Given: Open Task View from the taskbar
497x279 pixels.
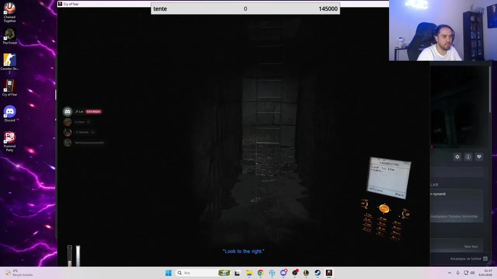Looking at the screenshot, I should [x=237, y=273].
